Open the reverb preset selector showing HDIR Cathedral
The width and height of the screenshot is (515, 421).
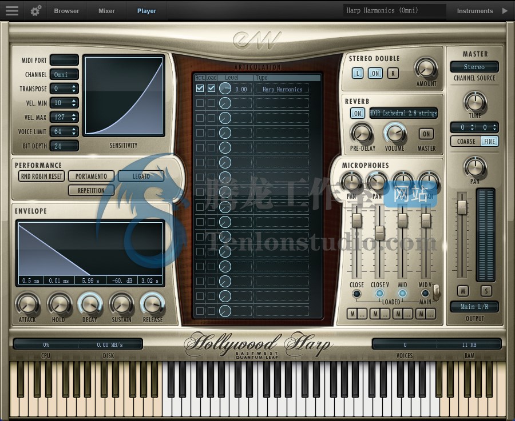pos(403,113)
